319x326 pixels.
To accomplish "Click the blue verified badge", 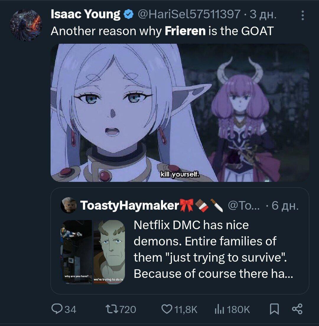I will pyautogui.click(x=129, y=14).
